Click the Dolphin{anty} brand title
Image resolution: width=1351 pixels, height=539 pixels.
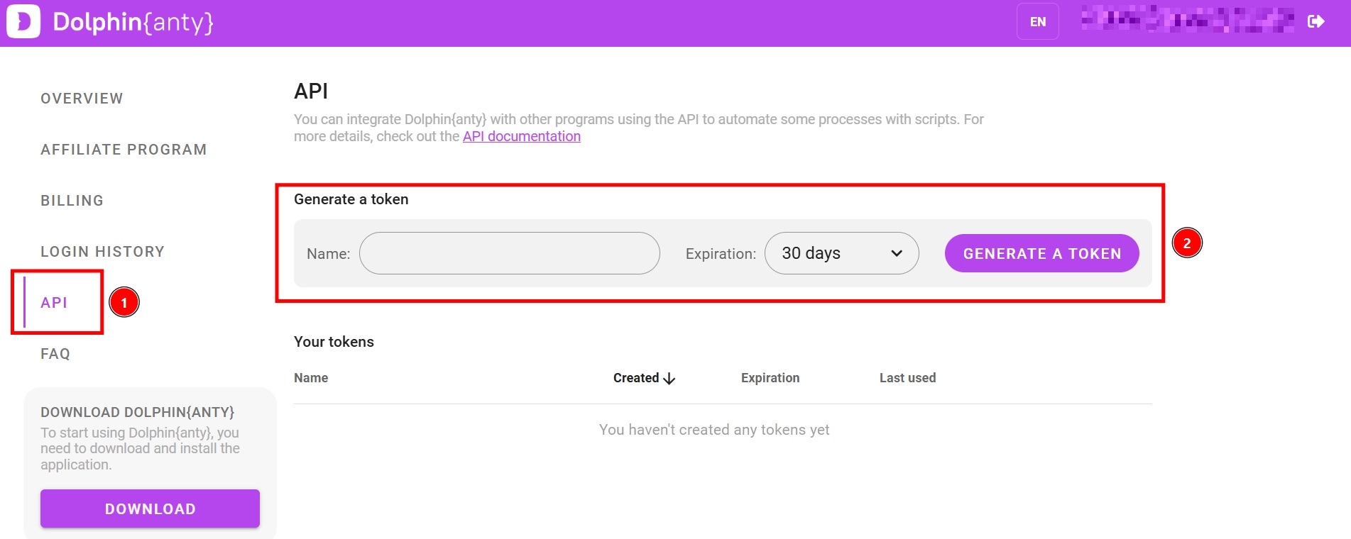tap(133, 22)
